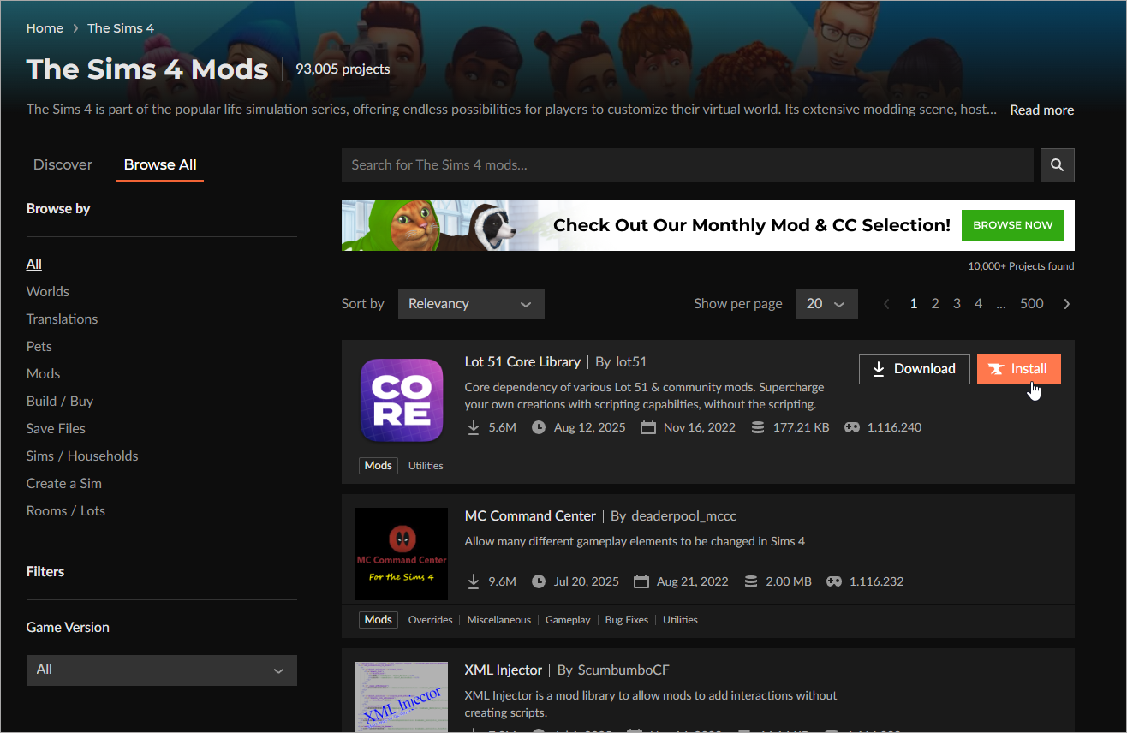Open the XML Injector title
1127x733 pixels.
504,670
